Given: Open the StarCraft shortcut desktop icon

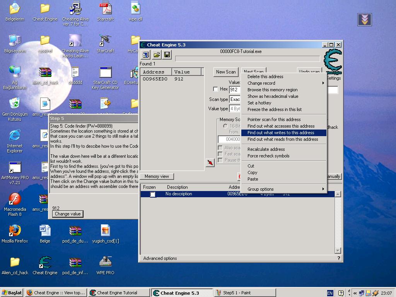Looking at the screenshot, I should pos(106,43).
